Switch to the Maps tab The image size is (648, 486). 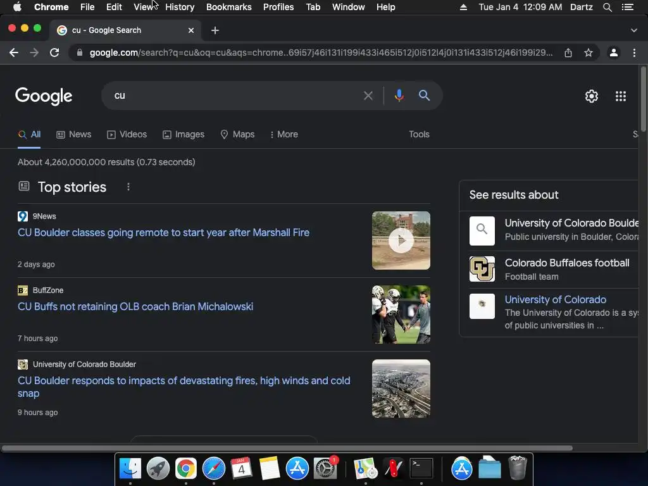coord(238,134)
